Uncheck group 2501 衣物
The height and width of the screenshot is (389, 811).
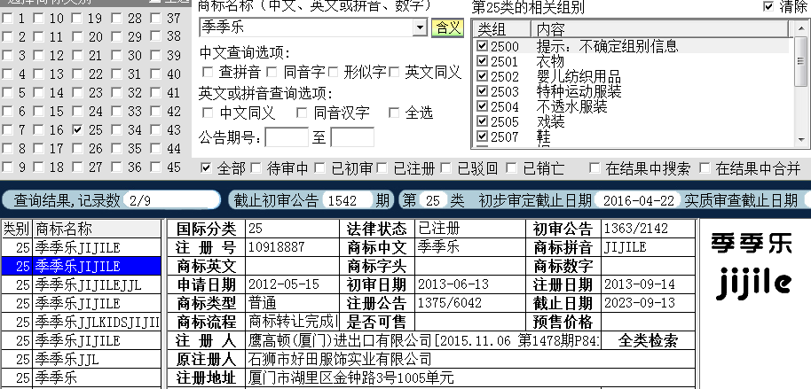(x=482, y=61)
